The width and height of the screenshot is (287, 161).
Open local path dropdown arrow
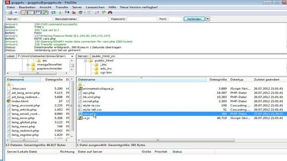click(72, 56)
